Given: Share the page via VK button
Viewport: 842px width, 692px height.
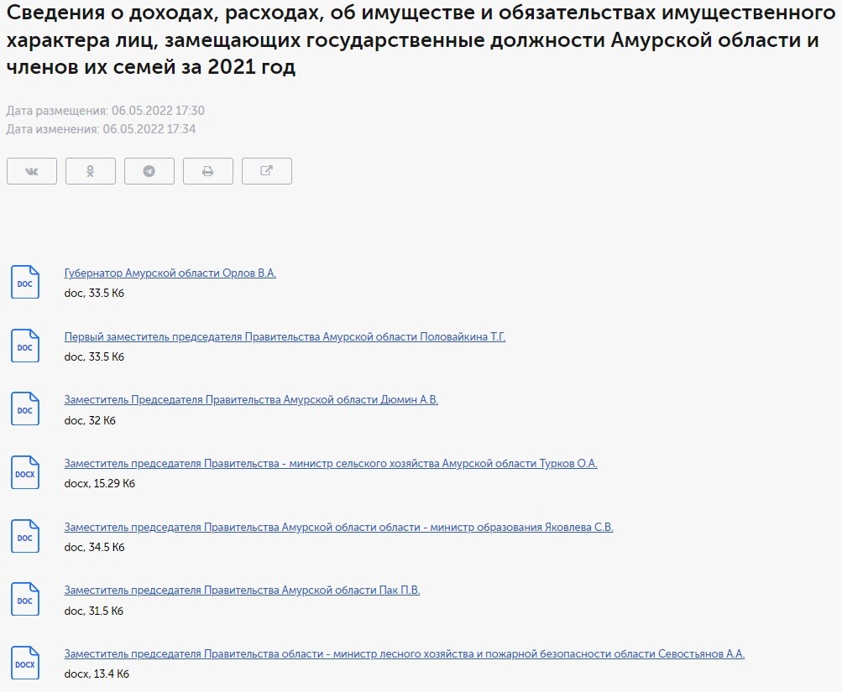Looking at the screenshot, I should point(32,171).
